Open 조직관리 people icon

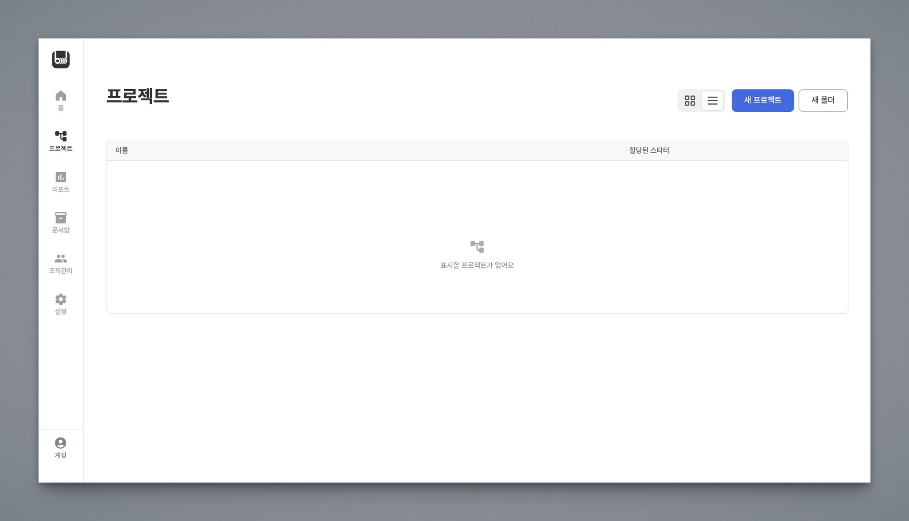coord(61,258)
